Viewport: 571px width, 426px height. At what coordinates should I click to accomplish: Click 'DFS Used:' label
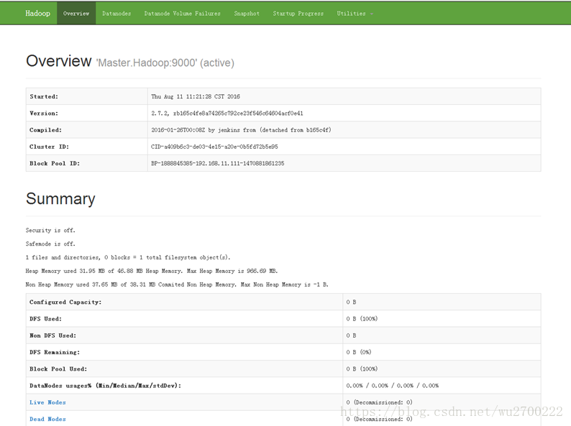[45, 319]
